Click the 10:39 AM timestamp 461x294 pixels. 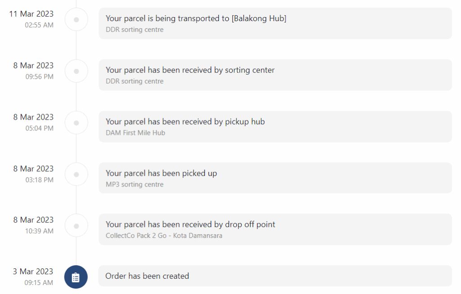(40, 231)
